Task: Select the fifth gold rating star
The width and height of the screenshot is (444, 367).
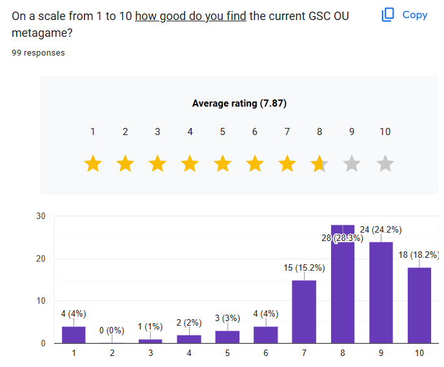Action: (223, 163)
